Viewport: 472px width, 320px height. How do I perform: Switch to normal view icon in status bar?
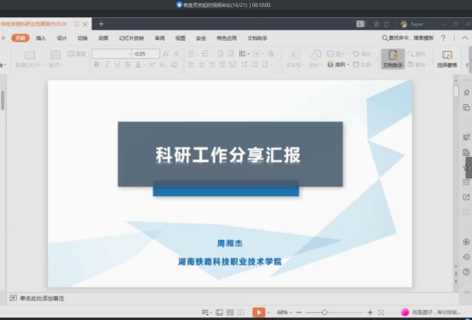pyautogui.click(x=219, y=312)
